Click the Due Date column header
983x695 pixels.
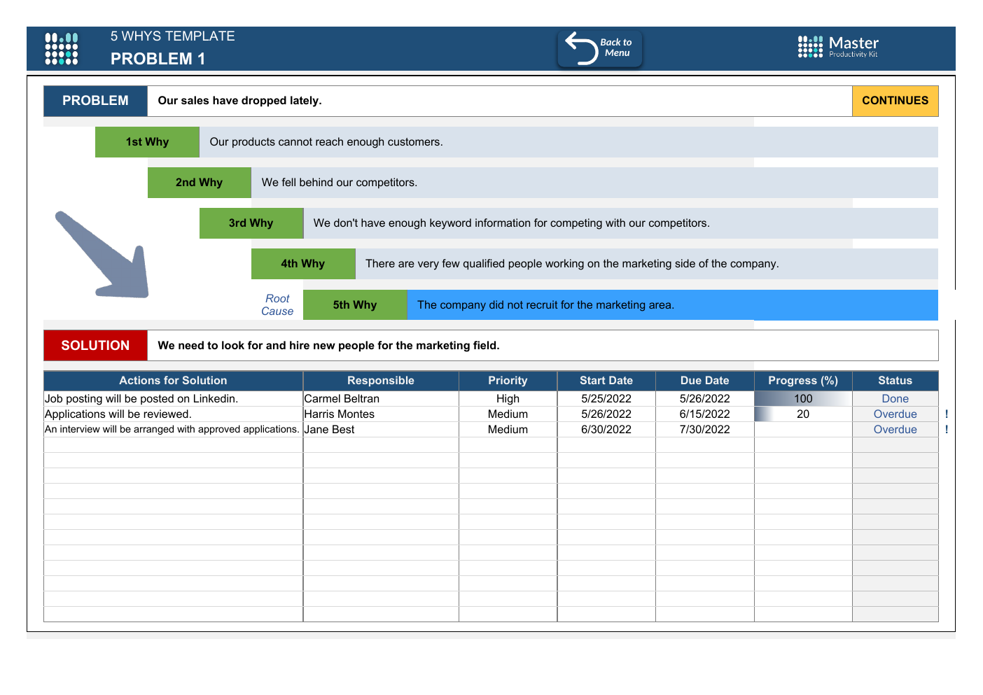705,381
